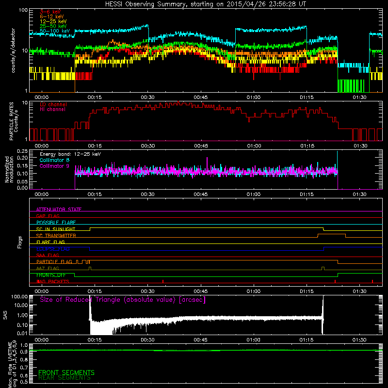Viewport: 388px width, 388px height.
Task: Click the SC IN SUNLIGHT flag label
Action: (56, 229)
